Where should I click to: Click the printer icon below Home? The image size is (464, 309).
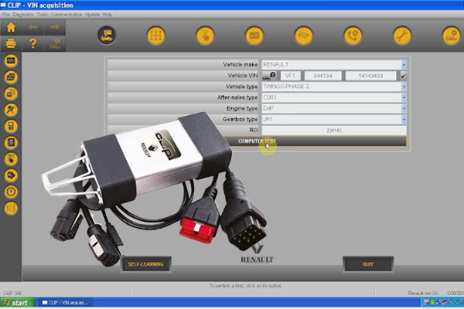pos(11,43)
